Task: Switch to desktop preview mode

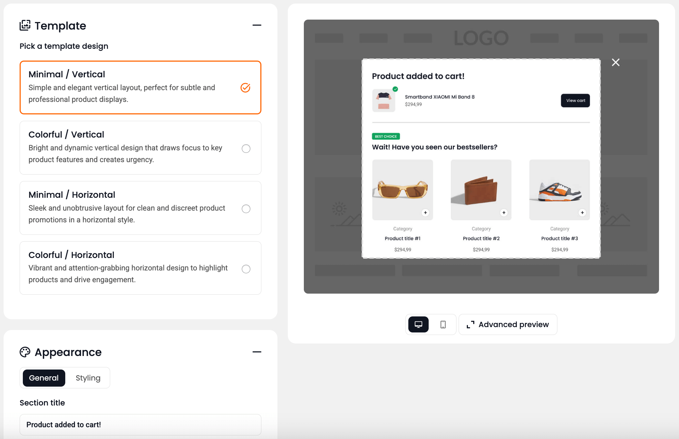Action: tap(418, 325)
